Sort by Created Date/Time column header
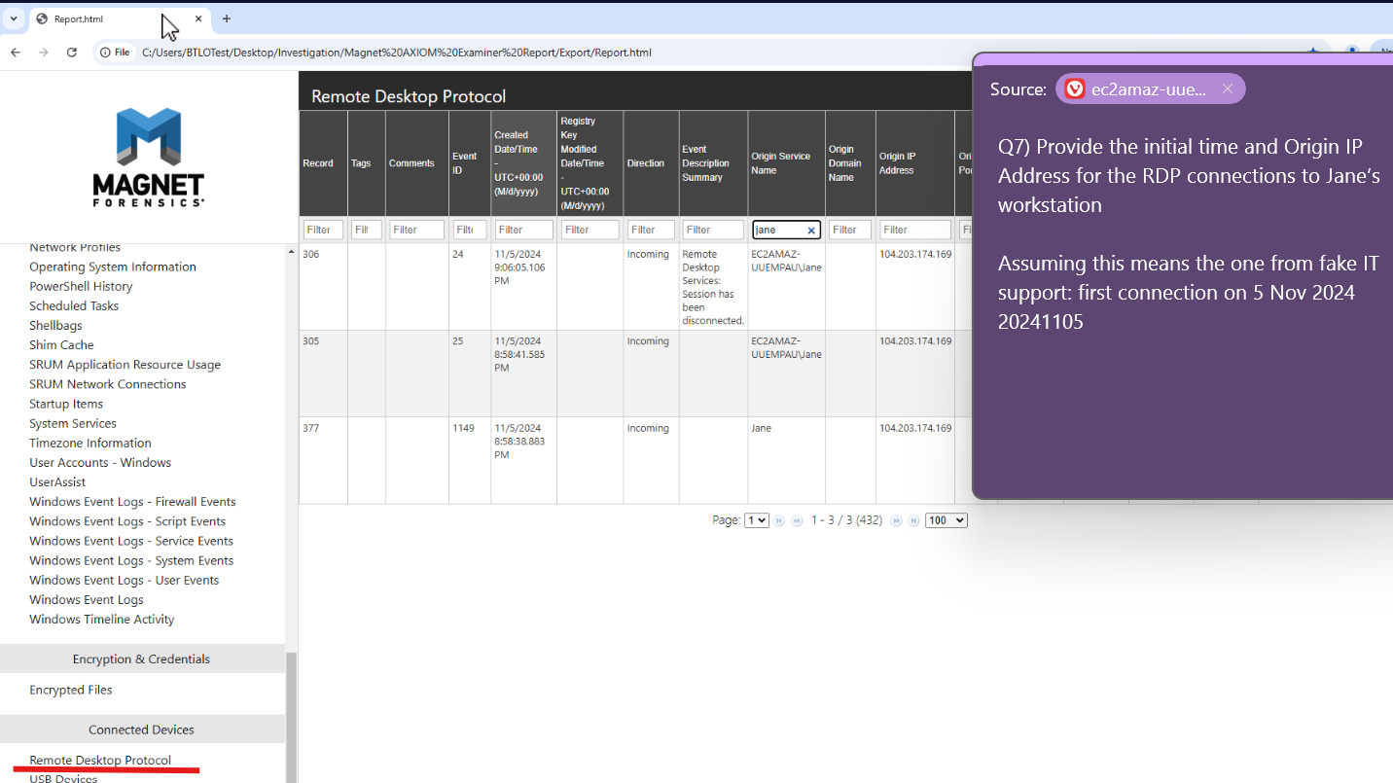This screenshot has height=783, width=1393. pyautogui.click(x=523, y=163)
